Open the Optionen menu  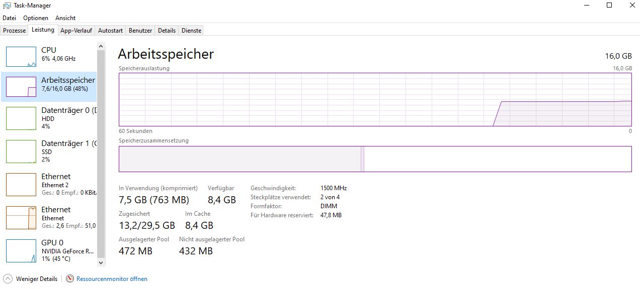pos(36,18)
